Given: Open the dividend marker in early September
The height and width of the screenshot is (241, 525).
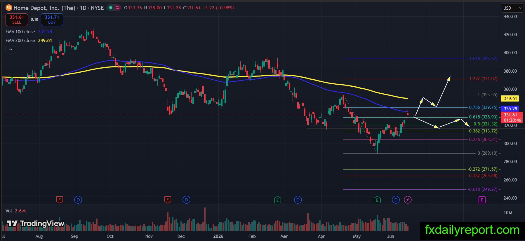Looking at the screenshot, I should pyautogui.click(x=78, y=200).
